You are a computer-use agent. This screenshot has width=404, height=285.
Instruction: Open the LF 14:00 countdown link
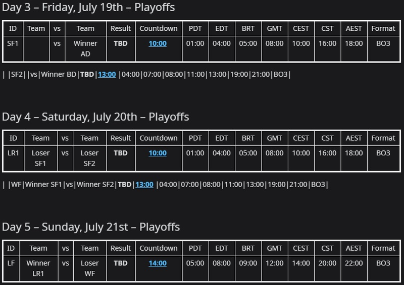pos(158,263)
